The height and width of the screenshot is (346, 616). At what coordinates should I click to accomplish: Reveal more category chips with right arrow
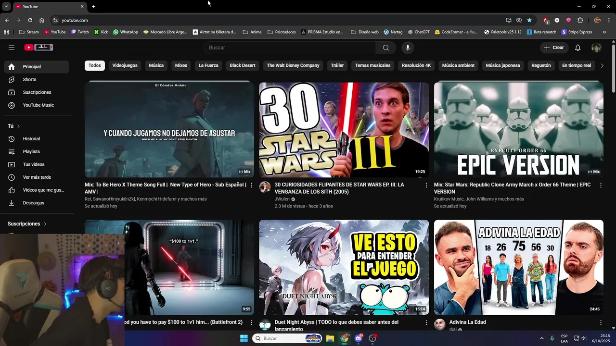[x=602, y=65]
